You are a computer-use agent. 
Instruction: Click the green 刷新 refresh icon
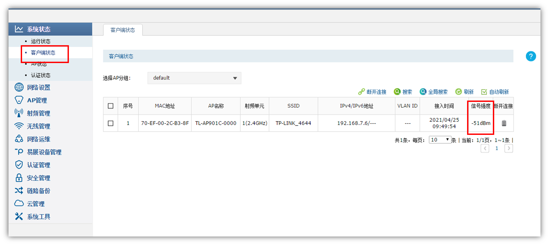pos(458,92)
